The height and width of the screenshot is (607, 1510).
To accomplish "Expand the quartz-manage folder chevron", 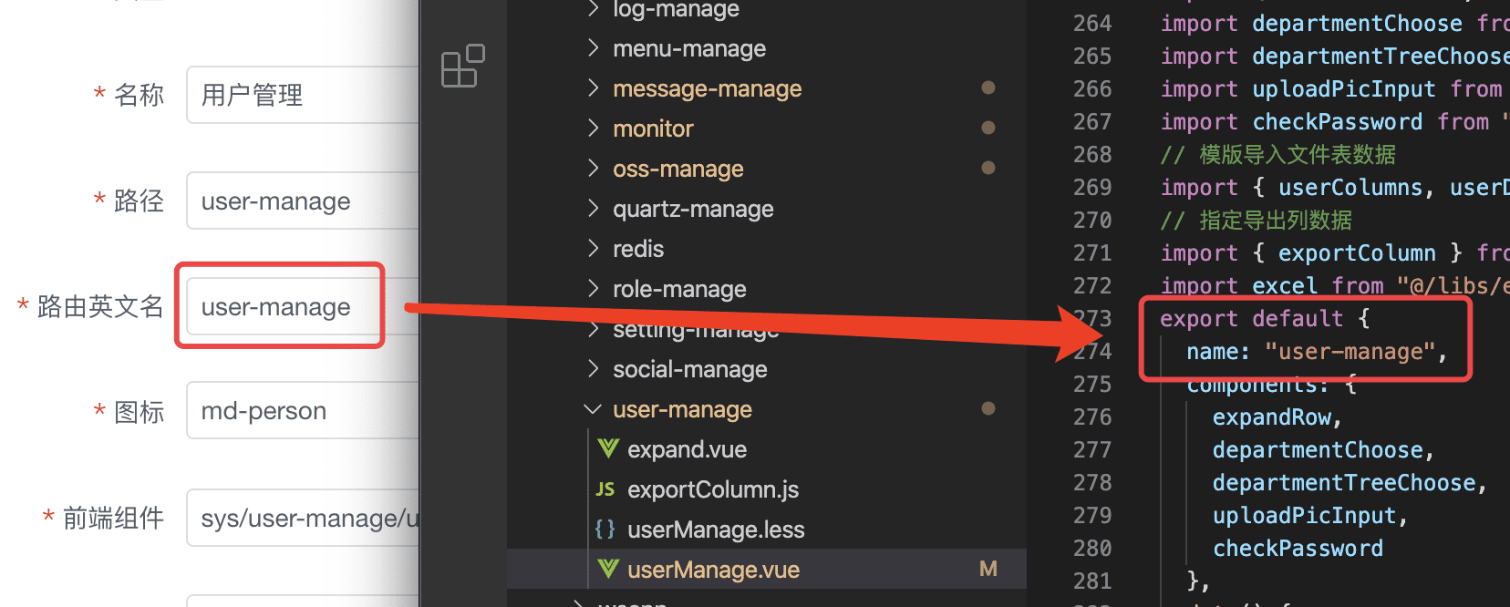I will [x=593, y=209].
